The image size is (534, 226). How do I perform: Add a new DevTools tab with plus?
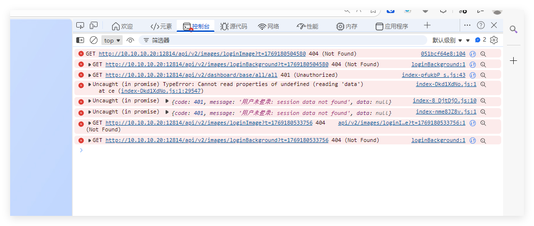point(427,25)
